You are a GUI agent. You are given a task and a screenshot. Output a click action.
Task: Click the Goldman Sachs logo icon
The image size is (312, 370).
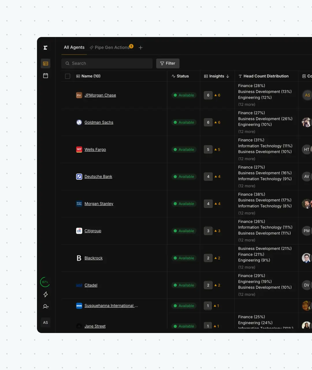point(79,122)
